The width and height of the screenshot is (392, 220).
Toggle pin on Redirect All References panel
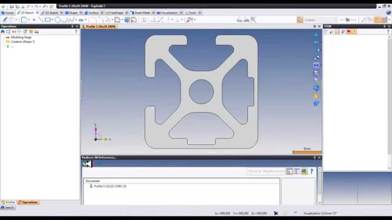click(315, 158)
